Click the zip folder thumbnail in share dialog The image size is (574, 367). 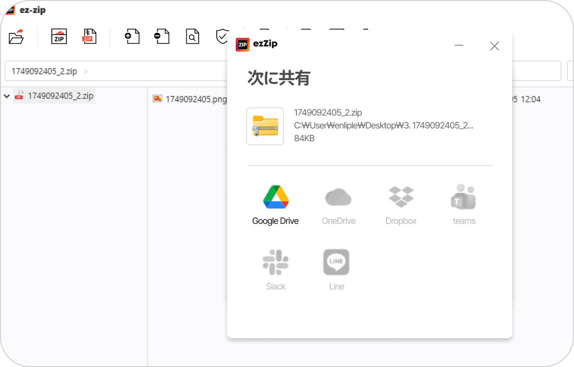[x=265, y=126]
